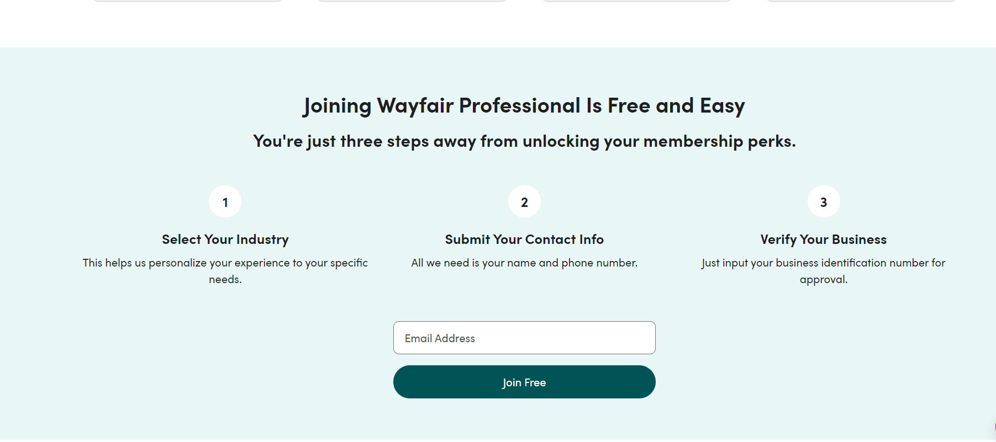Click the leftmost card's bottom edge
This screenshot has height=442, width=996.
tap(188, 1)
